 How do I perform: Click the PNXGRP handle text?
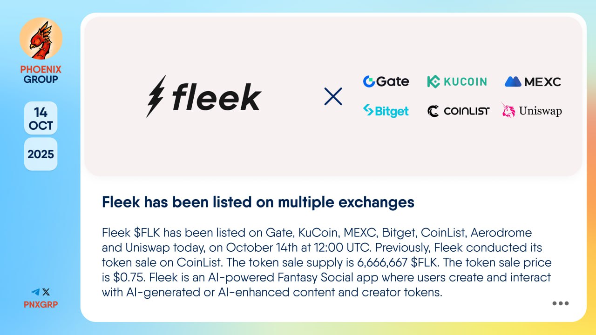click(x=41, y=305)
